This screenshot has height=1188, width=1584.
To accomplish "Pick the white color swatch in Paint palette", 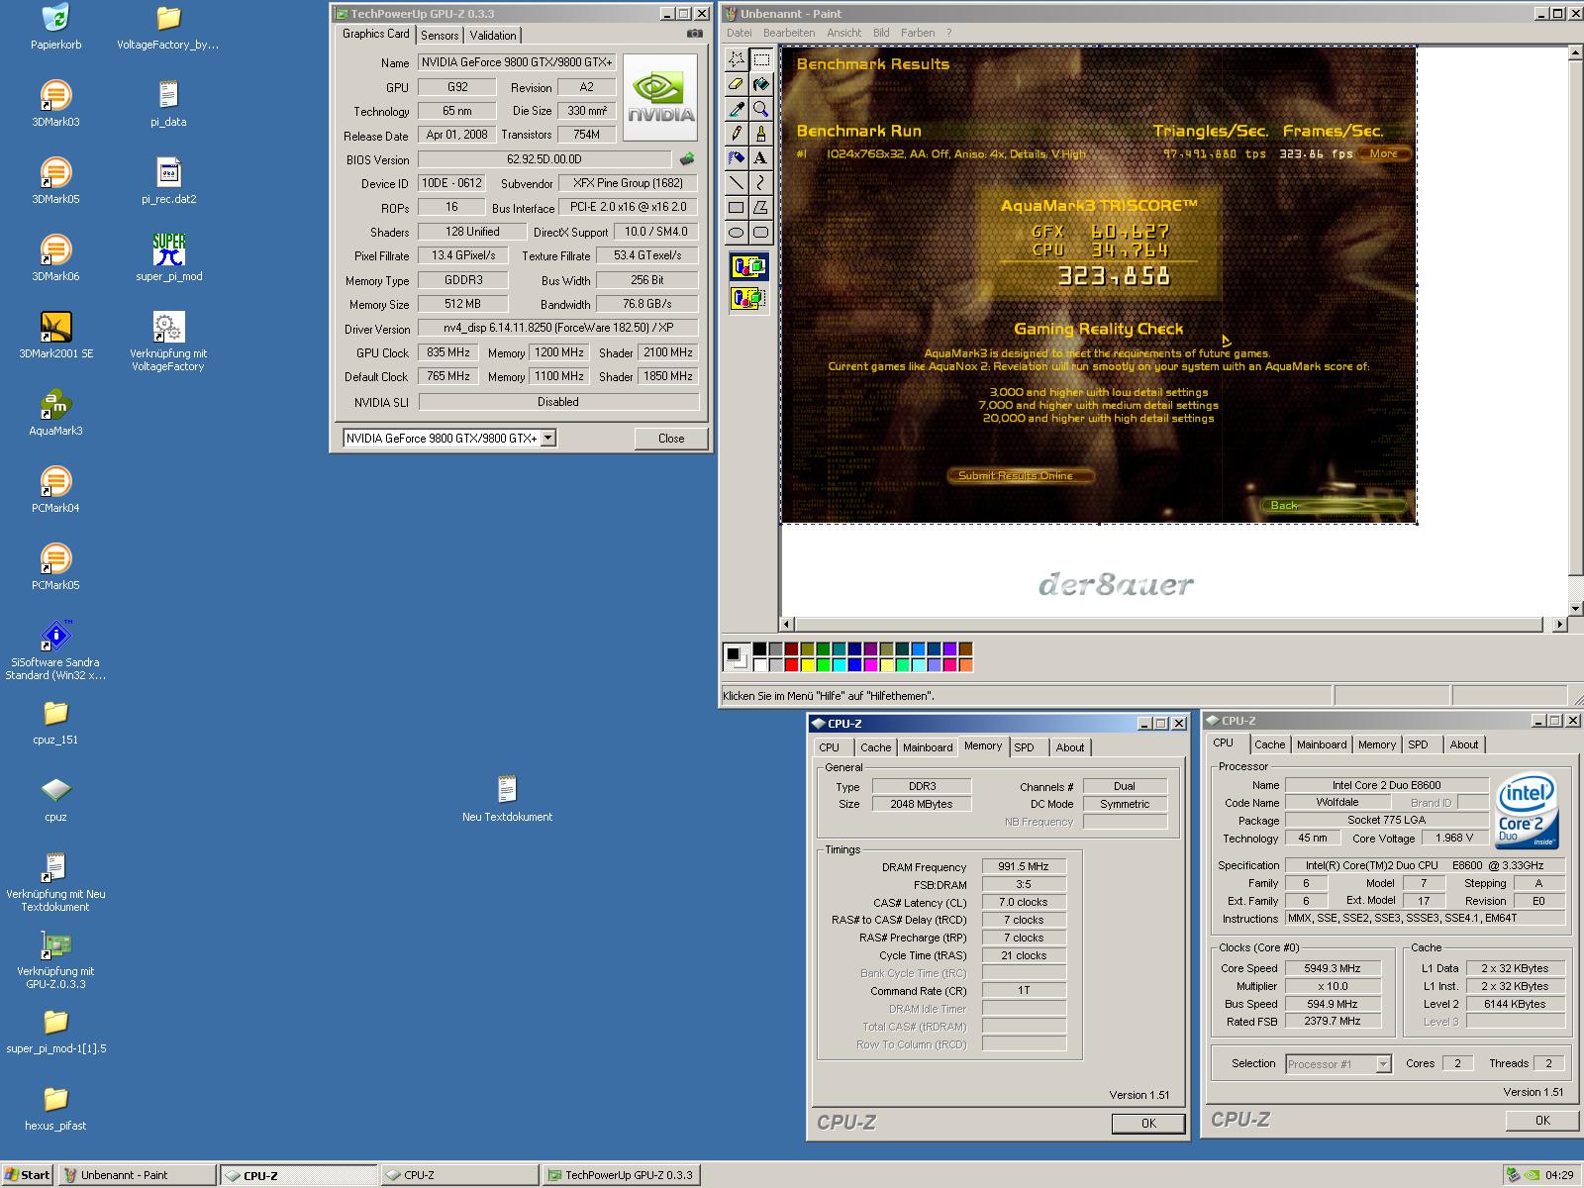I will tap(759, 664).
